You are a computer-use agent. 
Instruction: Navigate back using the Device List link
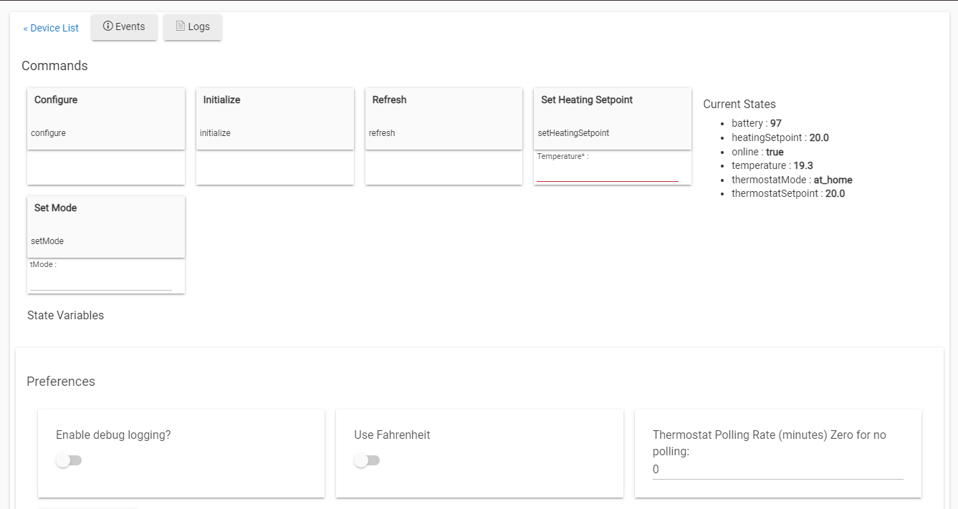(x=49, y=28)
